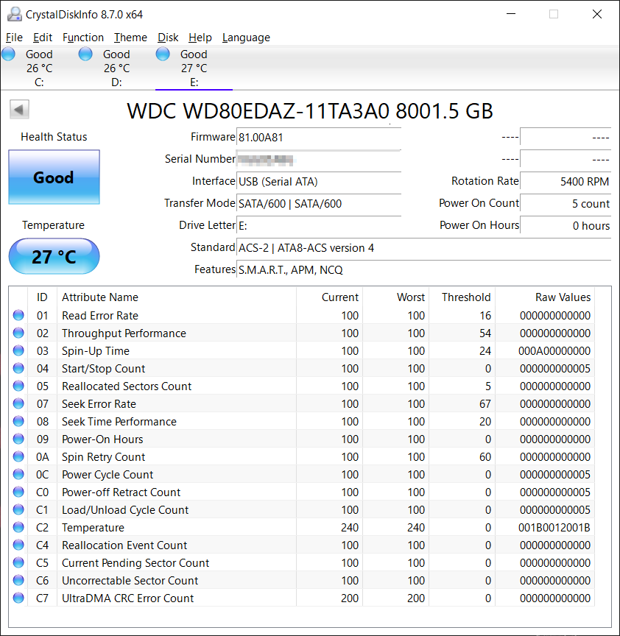Click the Firmware field 81.00A81
Image resolution: width=620 pixels, height=636 pixels.
pyautogui.click(x=319, y=138)
